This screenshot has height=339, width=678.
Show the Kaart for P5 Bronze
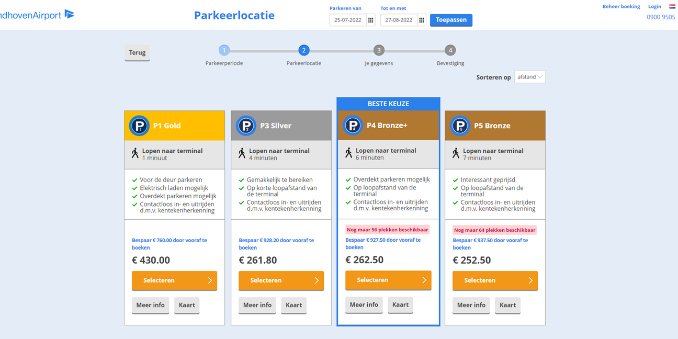coord(507,305)
